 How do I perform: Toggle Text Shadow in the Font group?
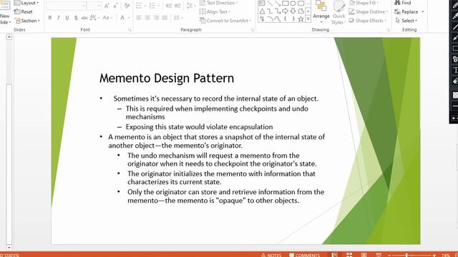coord(76,18)
